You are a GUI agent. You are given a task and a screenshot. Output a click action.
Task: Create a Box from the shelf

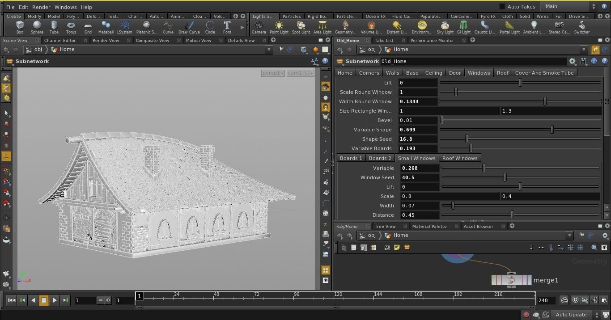[x=20, y=27]
